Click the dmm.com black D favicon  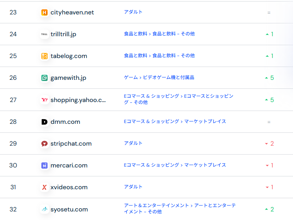point(44,122)
